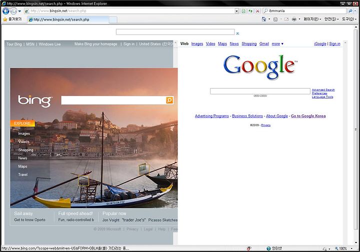Open the Page (페이지) menu
Image resolution: width=360 pixels, height=252 pixels.
click(312, 19)
